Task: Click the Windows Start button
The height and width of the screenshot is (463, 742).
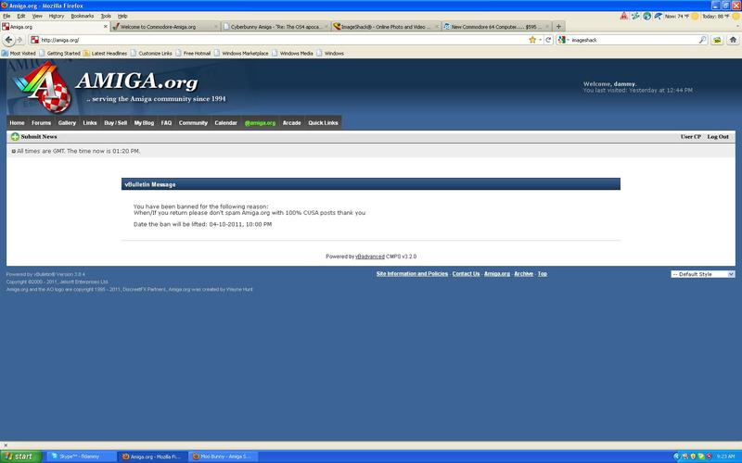Action: [20, 457]
